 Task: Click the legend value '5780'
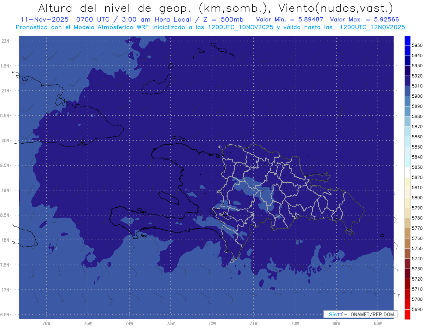coord(417,218)
